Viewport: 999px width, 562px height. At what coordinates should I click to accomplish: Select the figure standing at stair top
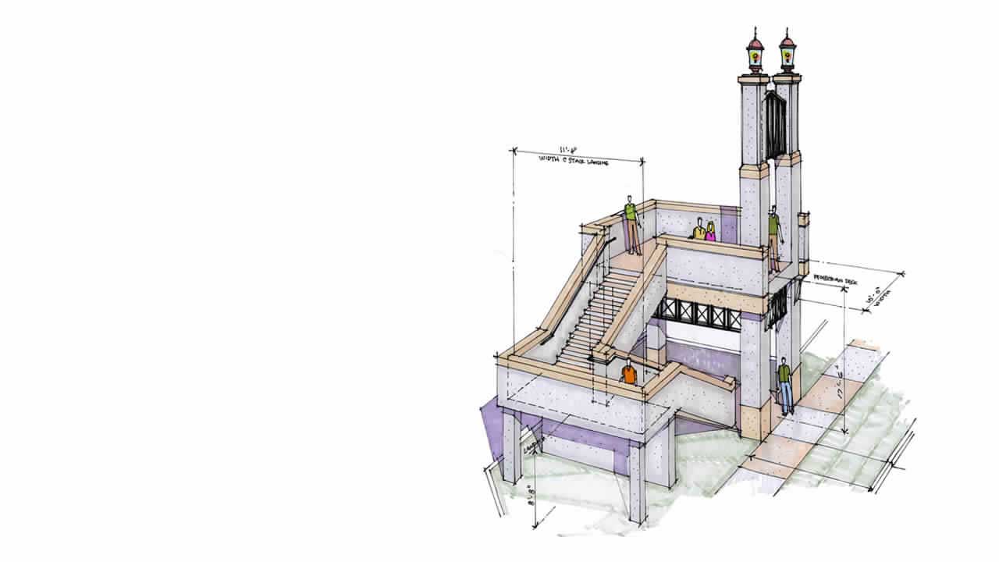click(x=631, y=223)
